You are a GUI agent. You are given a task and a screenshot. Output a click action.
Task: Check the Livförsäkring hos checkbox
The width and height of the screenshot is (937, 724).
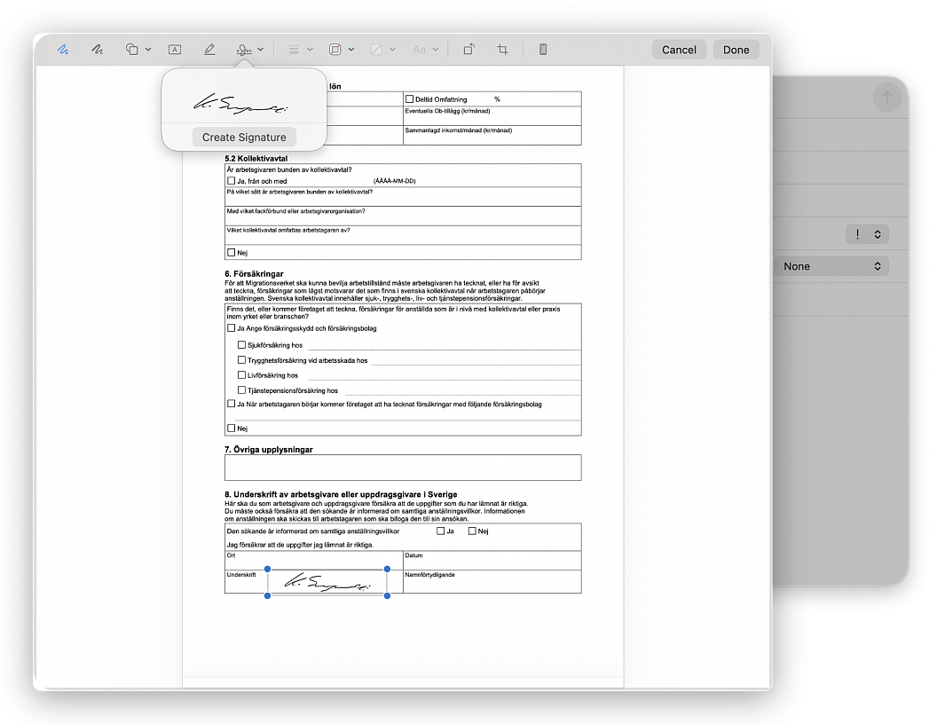[241, 375]
